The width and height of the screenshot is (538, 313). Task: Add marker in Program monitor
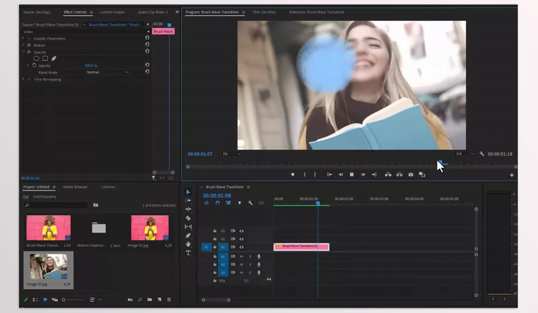click(293, 174)
